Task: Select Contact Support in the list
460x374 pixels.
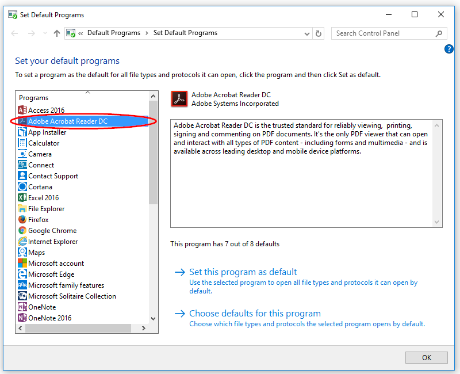Action: (53, 176)
